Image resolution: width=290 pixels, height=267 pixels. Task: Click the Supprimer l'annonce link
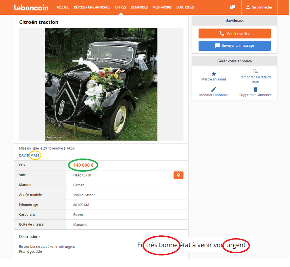tap(255, 95)
